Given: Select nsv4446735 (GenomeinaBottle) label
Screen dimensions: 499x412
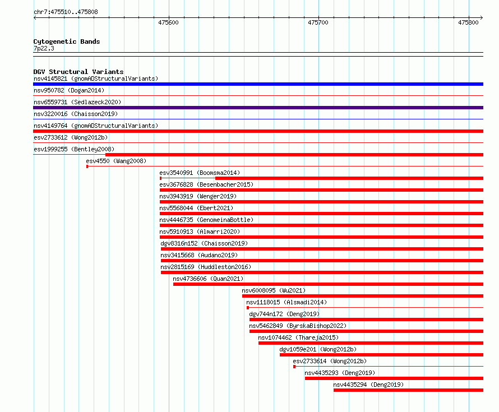Looking at the screenshot, I should pos(206,220).
